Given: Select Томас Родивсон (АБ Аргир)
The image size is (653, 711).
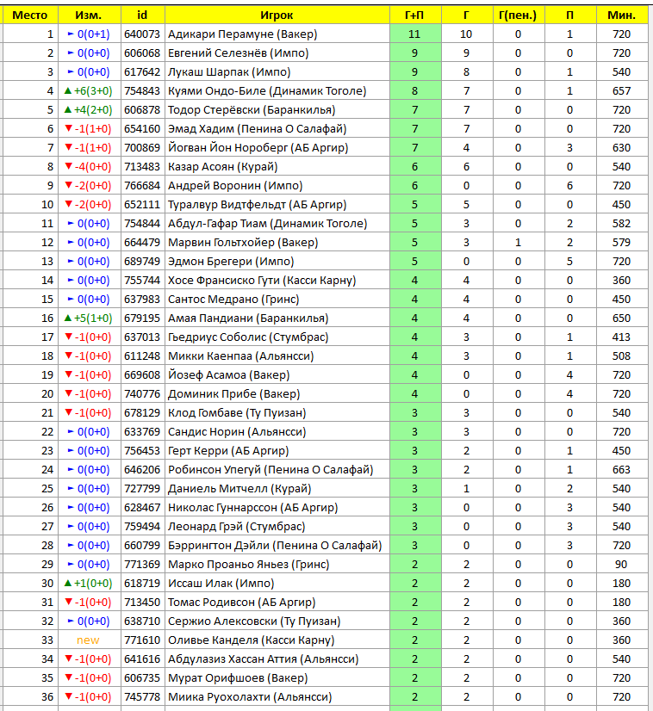Looking at the screenshot, I should tap(242, 603).
